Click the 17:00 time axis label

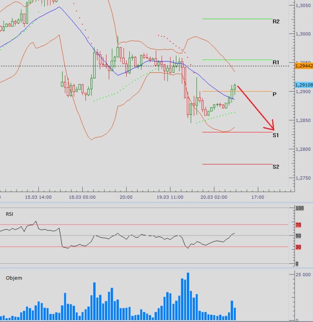pyautogui.click(x=258, y=197)
